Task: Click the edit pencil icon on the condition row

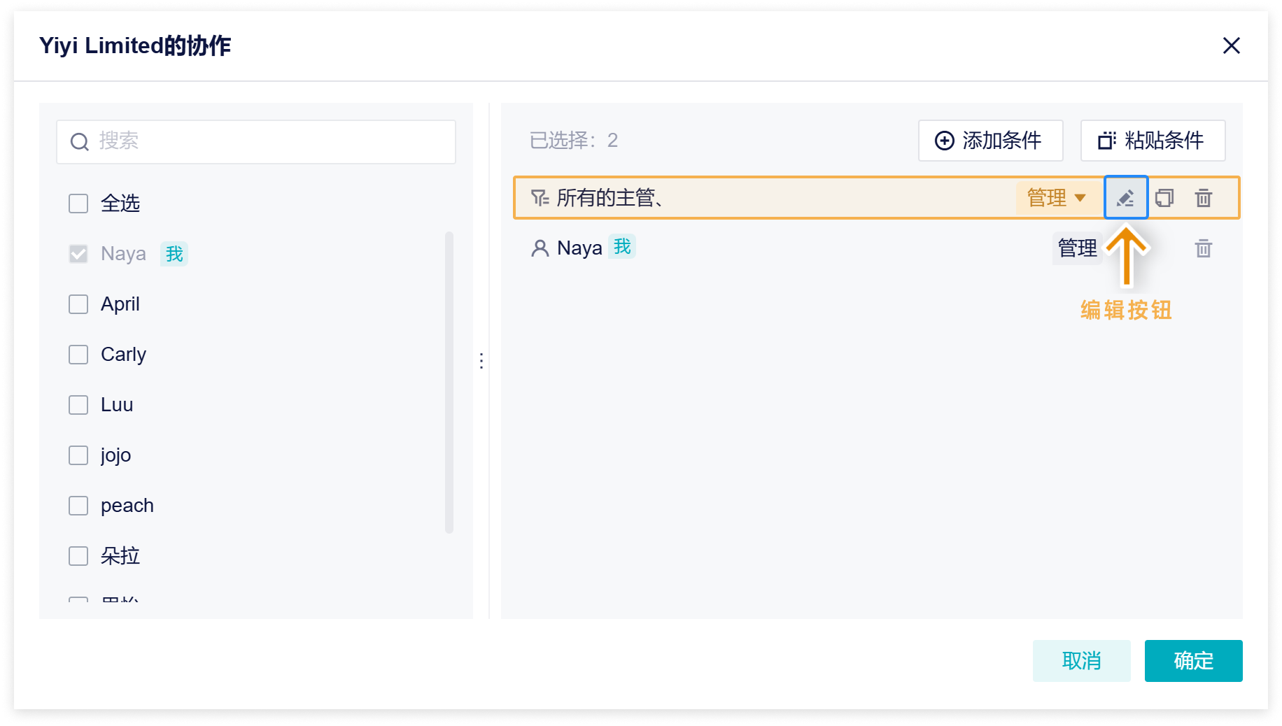Action: coord(1126,198)
